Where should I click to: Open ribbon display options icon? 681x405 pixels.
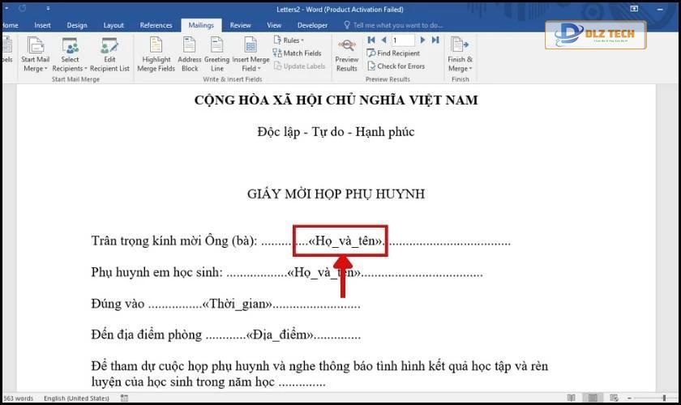(x=634, y=9)
